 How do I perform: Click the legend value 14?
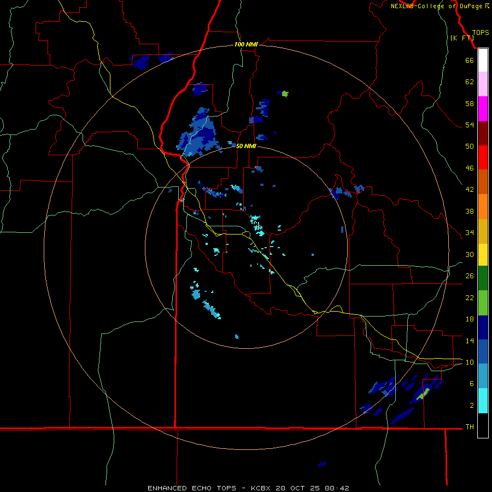(470, 341)
